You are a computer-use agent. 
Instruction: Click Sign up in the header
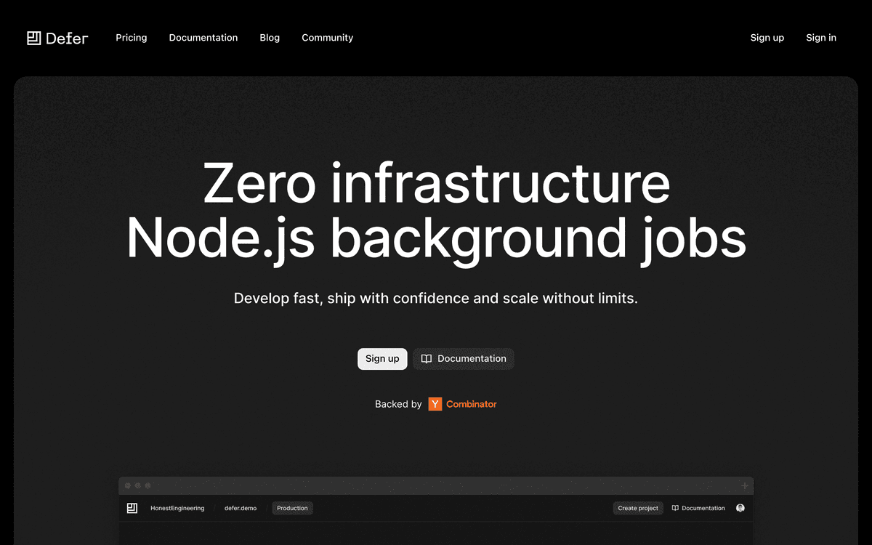767,38
